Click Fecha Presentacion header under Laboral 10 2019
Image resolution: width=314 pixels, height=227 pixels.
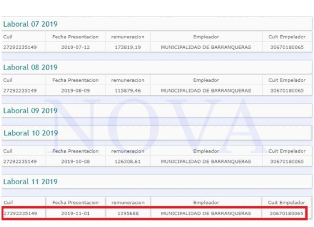75,151
